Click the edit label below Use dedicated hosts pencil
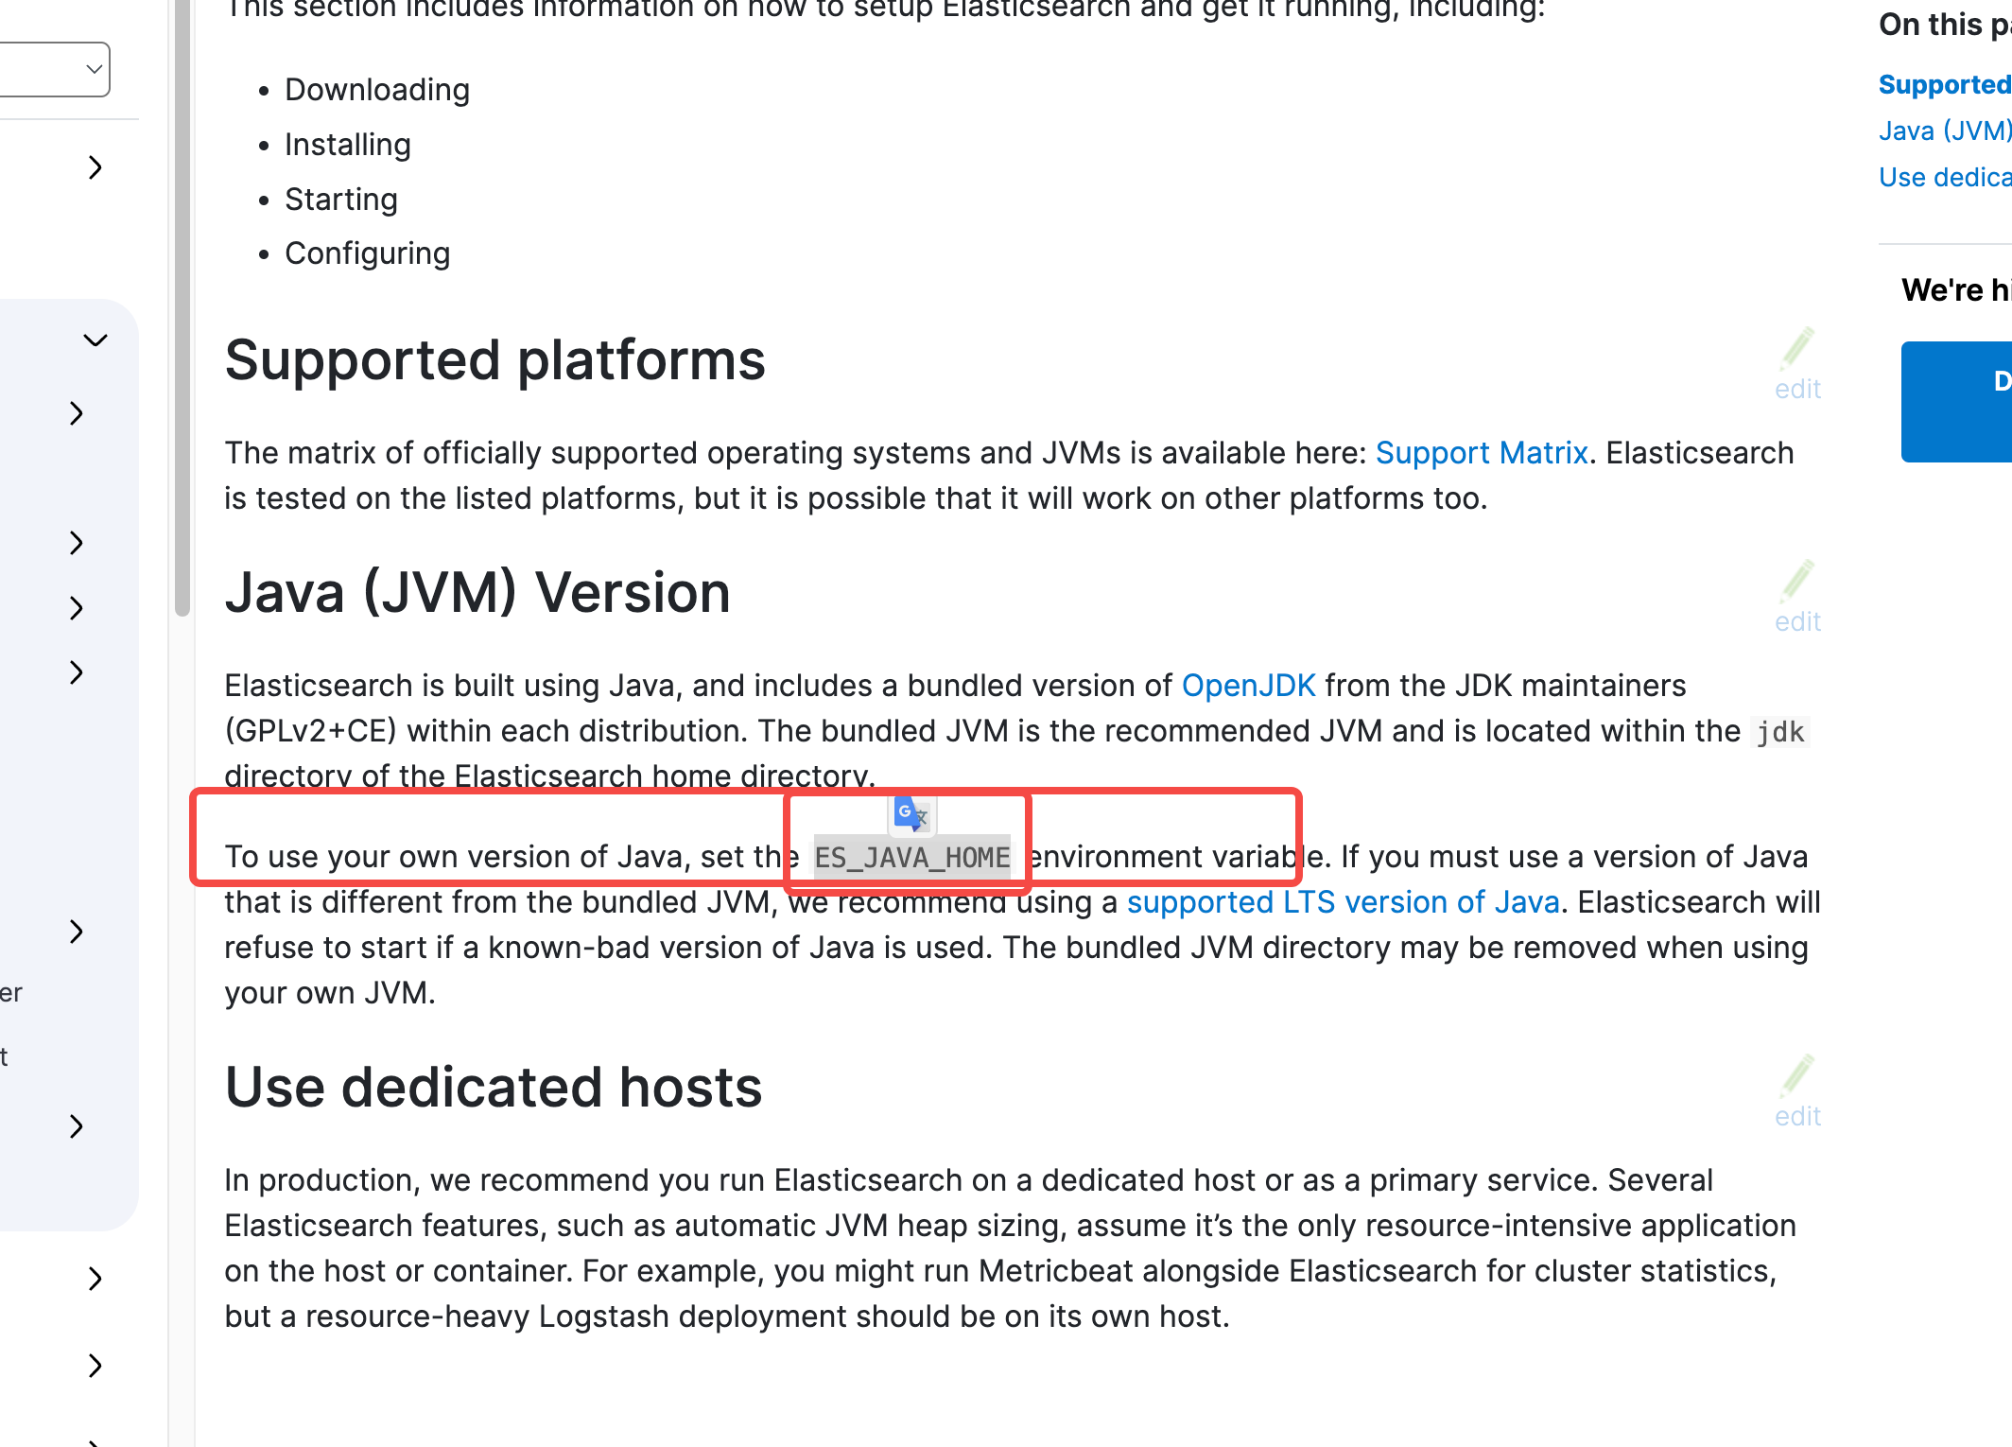The width and height of the screenshot is (2012, 1447). point(1797,1116)
